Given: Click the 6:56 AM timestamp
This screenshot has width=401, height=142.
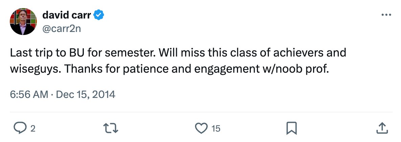Looking at the screenshot, I should (29, 95).
